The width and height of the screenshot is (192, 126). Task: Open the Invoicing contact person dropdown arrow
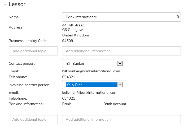pos(120,85)
